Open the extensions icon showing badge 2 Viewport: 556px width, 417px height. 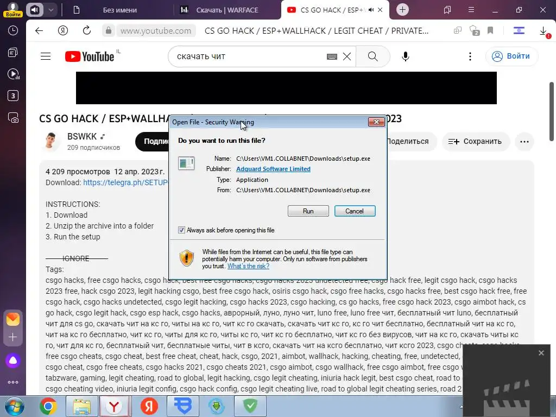pyautogui.click(x=474, y=31)
